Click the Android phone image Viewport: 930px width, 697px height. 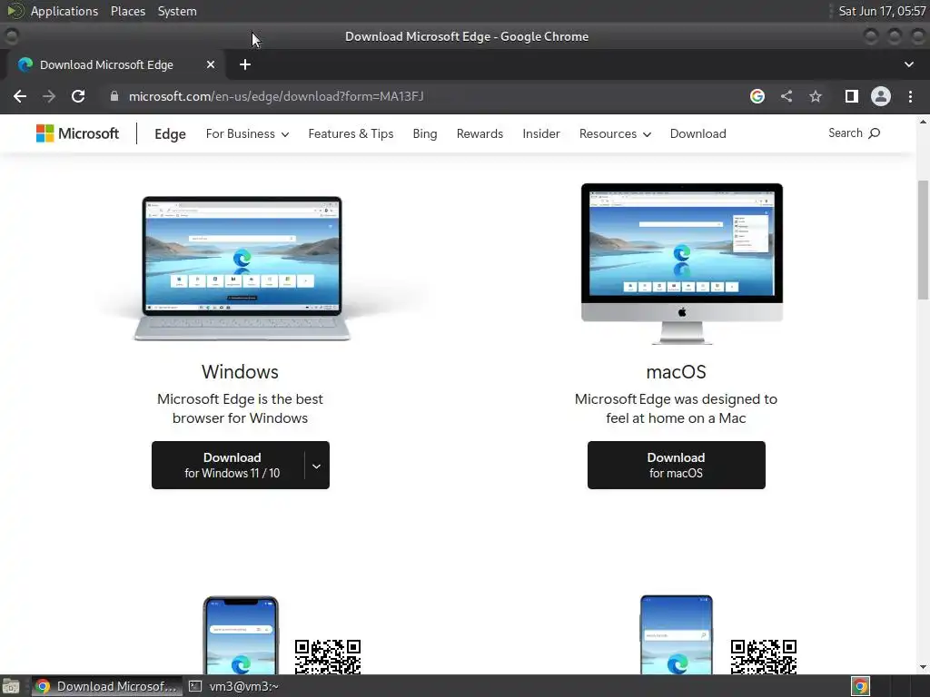(676, 635)
